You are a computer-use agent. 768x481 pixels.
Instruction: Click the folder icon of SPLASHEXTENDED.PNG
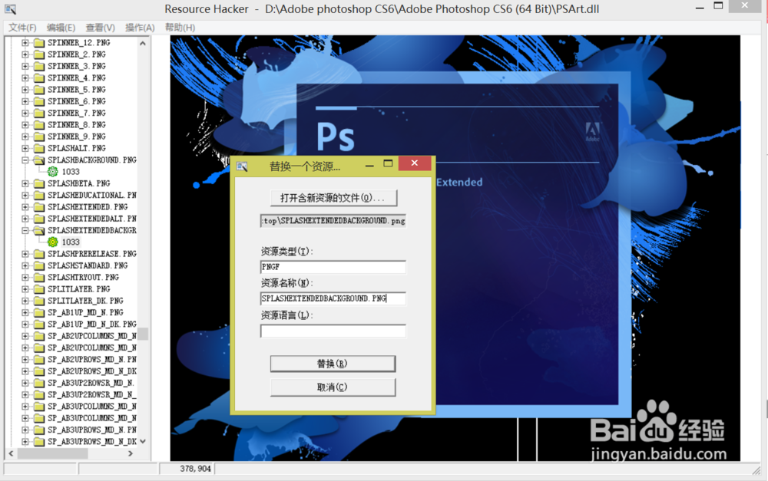[x=39, y=207]
